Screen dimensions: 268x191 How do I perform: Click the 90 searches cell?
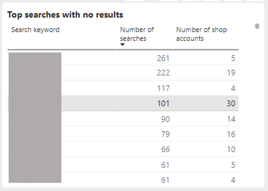165,119
